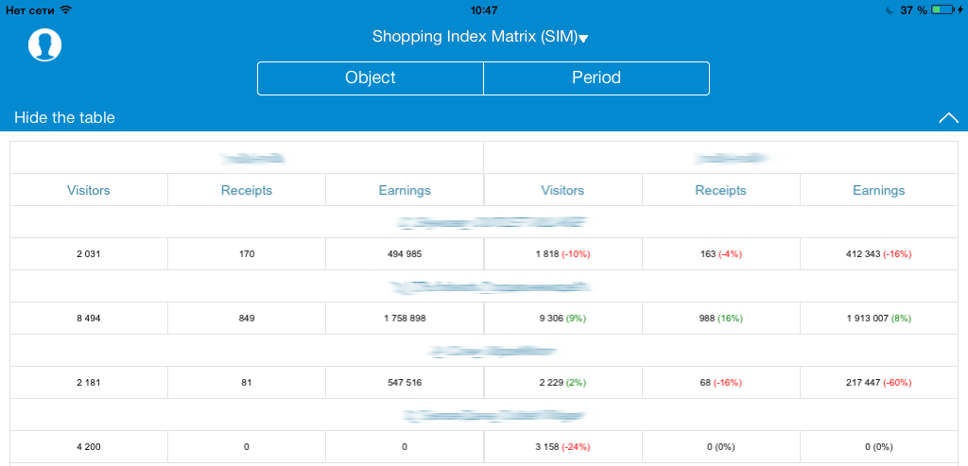This screenshot has width=968, height=466.
Task: Select the right Earnings column header
Action: (x=879, y=190)
